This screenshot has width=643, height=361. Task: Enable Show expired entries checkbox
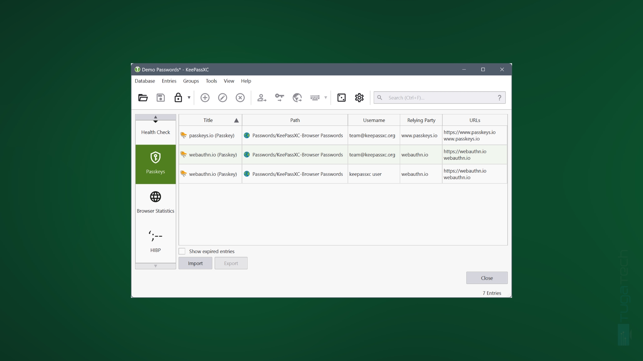pyautogui.click(x=182, y=251)
